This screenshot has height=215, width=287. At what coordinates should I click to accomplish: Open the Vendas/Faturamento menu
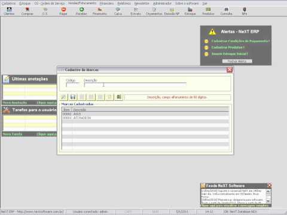click(x=82, y=3)
